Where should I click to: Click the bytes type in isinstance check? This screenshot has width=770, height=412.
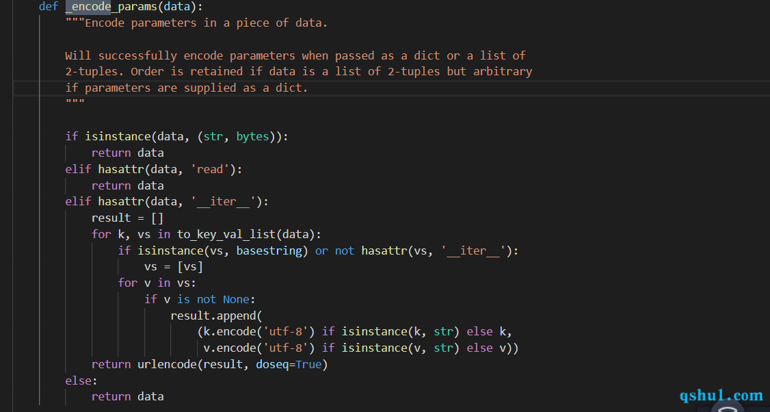[x=252, y=137]
